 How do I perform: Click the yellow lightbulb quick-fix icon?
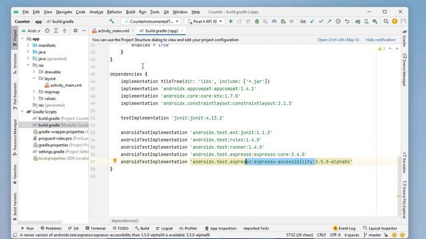pyautogui.click(x=114, y=161)
